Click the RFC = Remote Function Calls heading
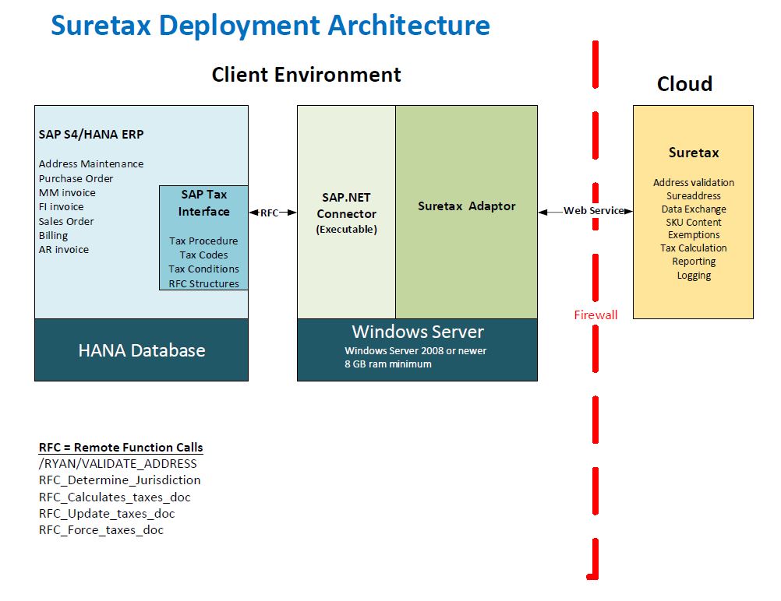Viewport: 781px width, 601px height. point(121,448)
